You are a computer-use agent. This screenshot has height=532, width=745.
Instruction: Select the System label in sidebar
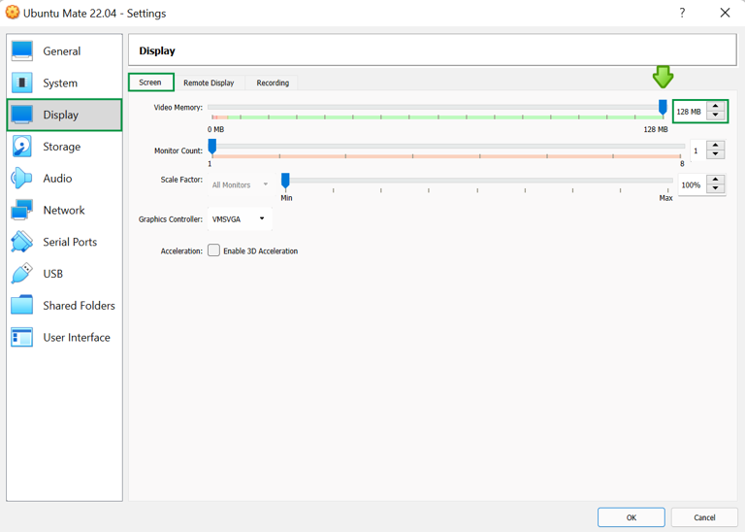click(x=60, y=83)
